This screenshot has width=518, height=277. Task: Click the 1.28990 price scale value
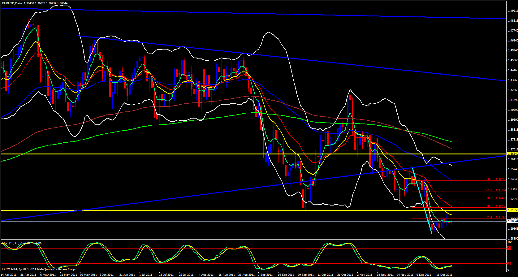(x=513, y=239)
